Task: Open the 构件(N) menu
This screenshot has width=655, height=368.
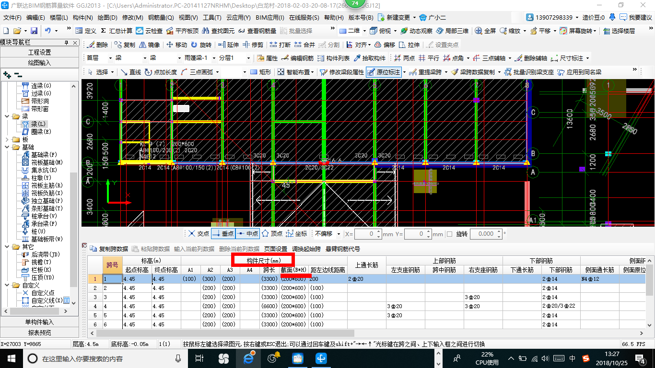Action: click(x=82, y=18)
